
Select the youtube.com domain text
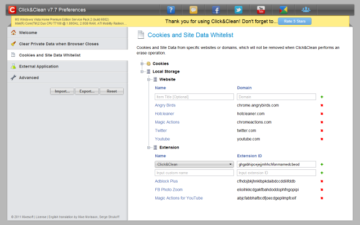click(249, 139)
